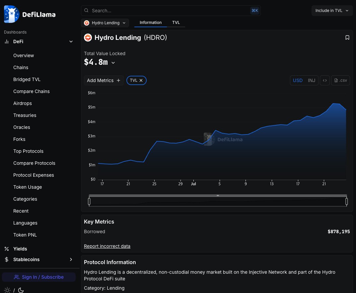
Task: Open Categories page
Action: (25, 199)
